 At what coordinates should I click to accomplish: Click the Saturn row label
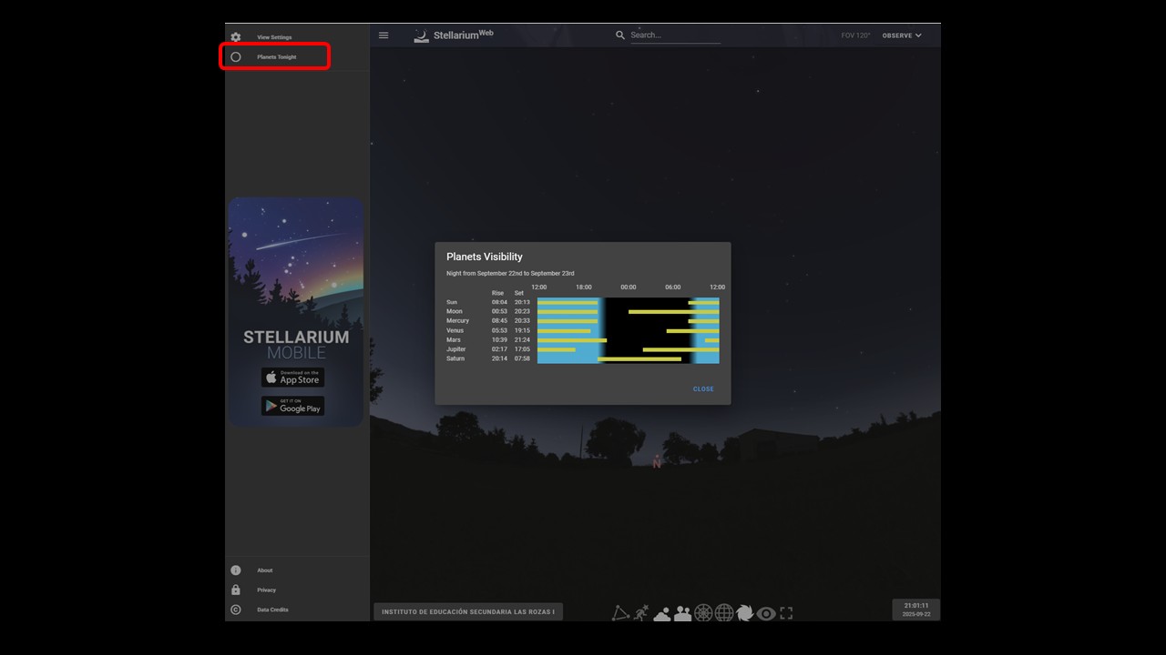pyautogui.click(x=455, y=358)
